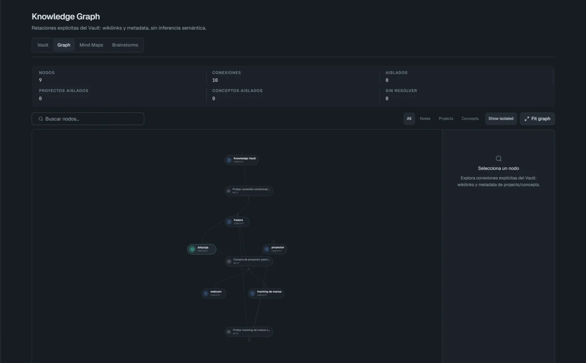This screenshot has width=586, height=363.
Task: Click the Probar conexión contextual note icon
Action: tap(229, 191)
